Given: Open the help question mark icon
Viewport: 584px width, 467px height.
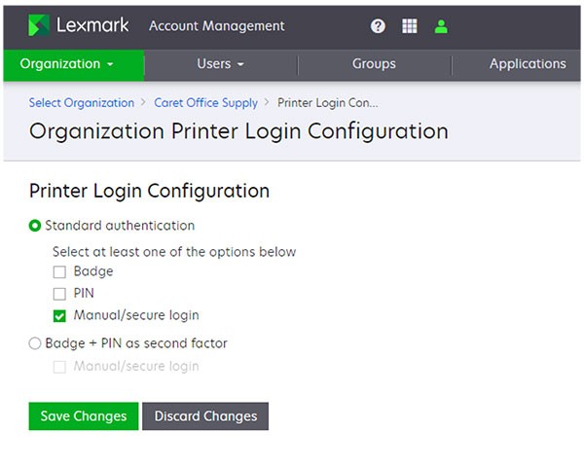Looking at the screenshot, I should tap(379, 26).
